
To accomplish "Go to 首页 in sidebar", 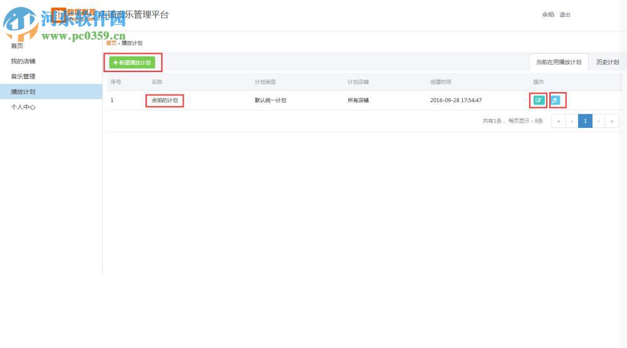I will point(17,46).
